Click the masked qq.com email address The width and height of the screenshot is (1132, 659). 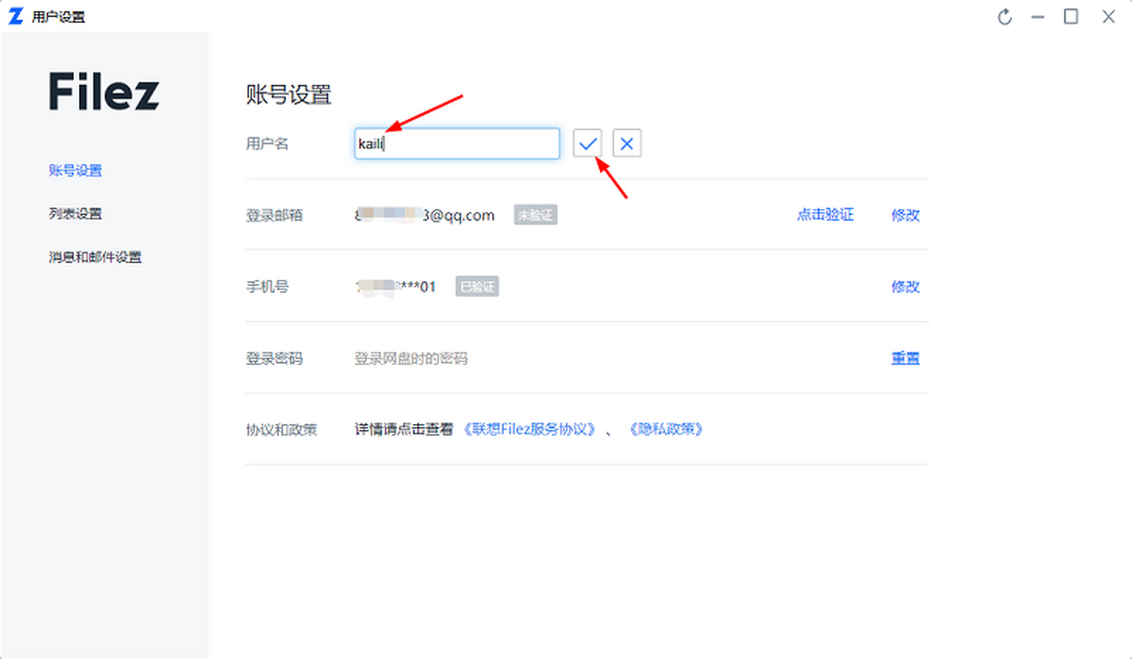click(x=424, y=215)
